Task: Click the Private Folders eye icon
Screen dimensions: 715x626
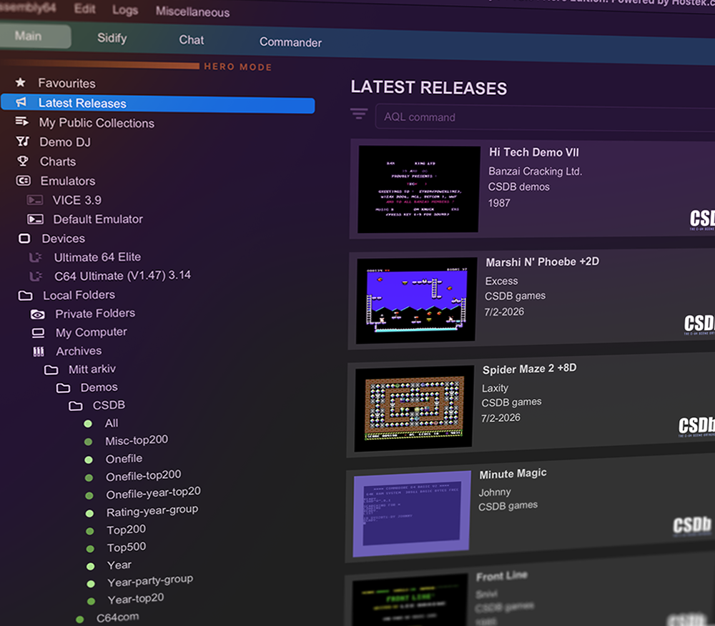Action: [38, 314]
